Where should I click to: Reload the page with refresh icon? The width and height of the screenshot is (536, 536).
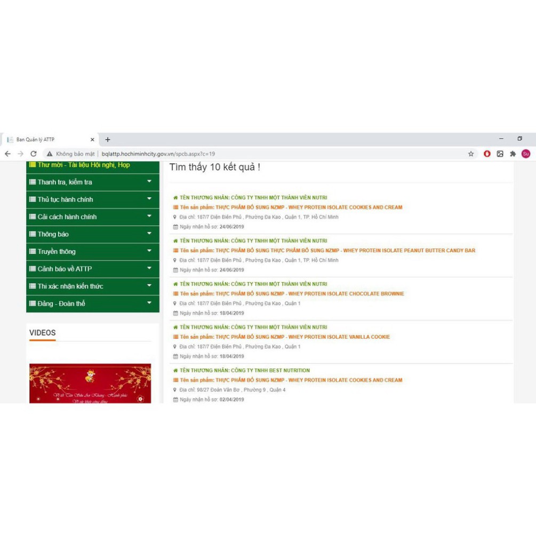[33, 154]
